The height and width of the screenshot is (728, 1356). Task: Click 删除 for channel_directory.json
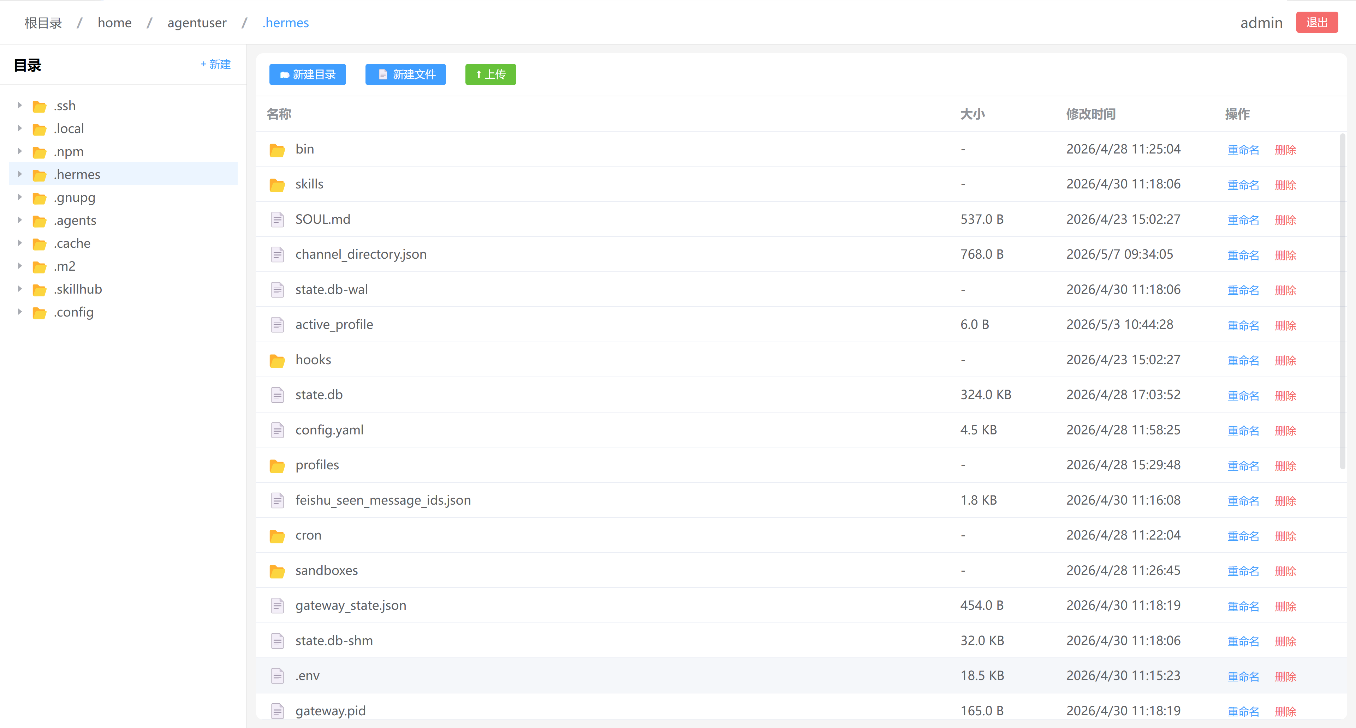[1285, 255]
